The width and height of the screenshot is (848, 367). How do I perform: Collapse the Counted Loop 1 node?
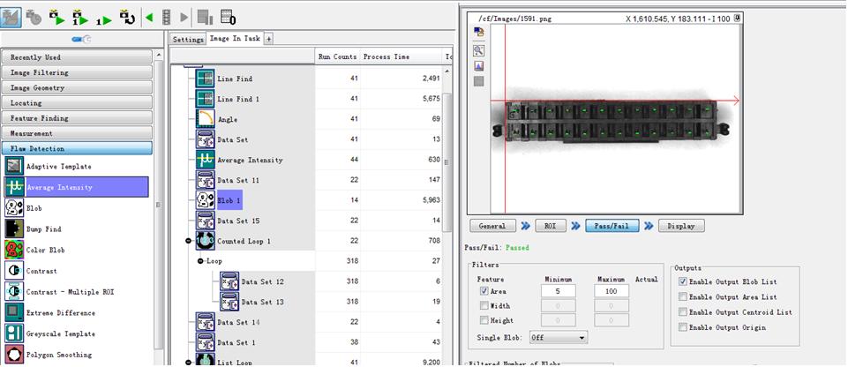click(x=188, y=241)
